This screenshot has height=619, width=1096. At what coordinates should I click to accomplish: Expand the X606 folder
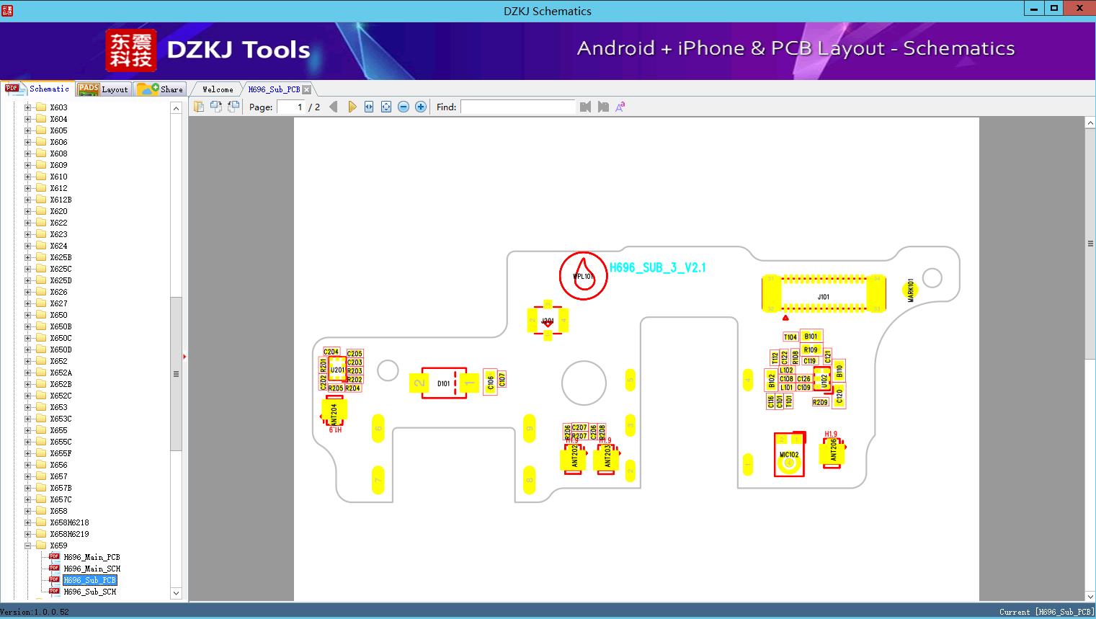tap(28, 142)
